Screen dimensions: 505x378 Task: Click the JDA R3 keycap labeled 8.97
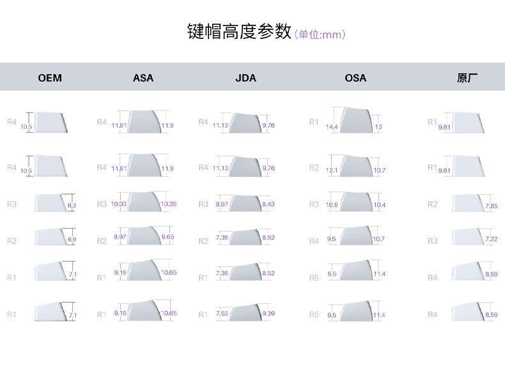point(245,203)
